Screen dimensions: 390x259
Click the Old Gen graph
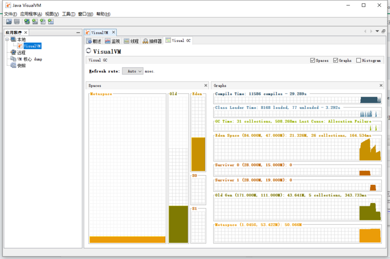(297, 209)
